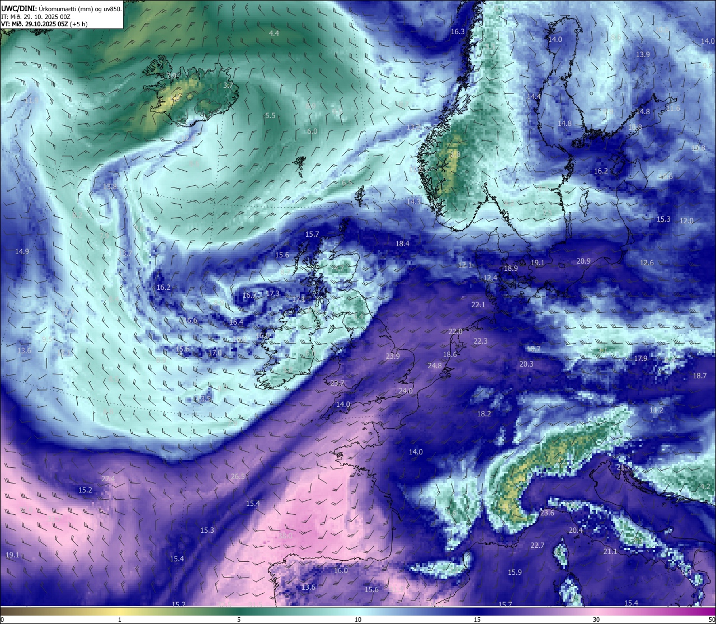Click the 22.0 value on the map
This screenshot has height=624, width=716.
pyautogui.click(x=455, y=332)
